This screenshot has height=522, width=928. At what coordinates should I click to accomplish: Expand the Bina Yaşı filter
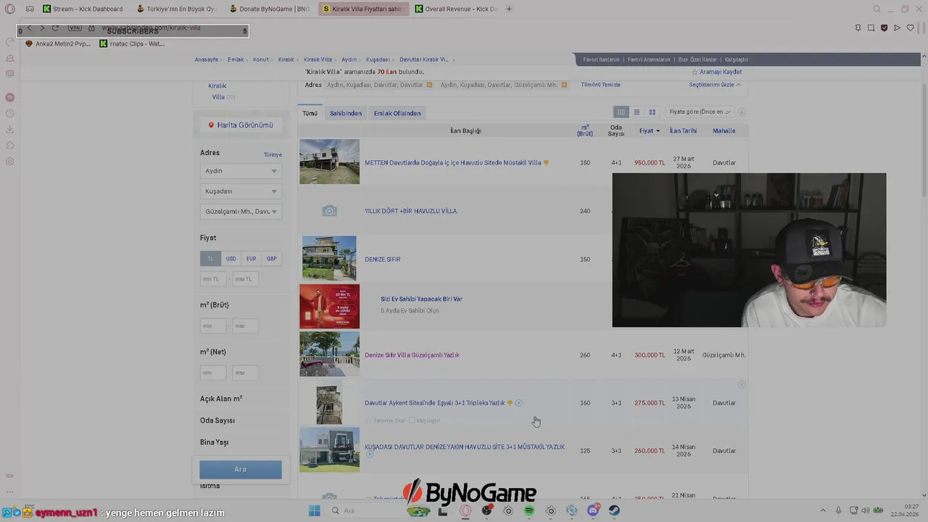coord(215,442)
